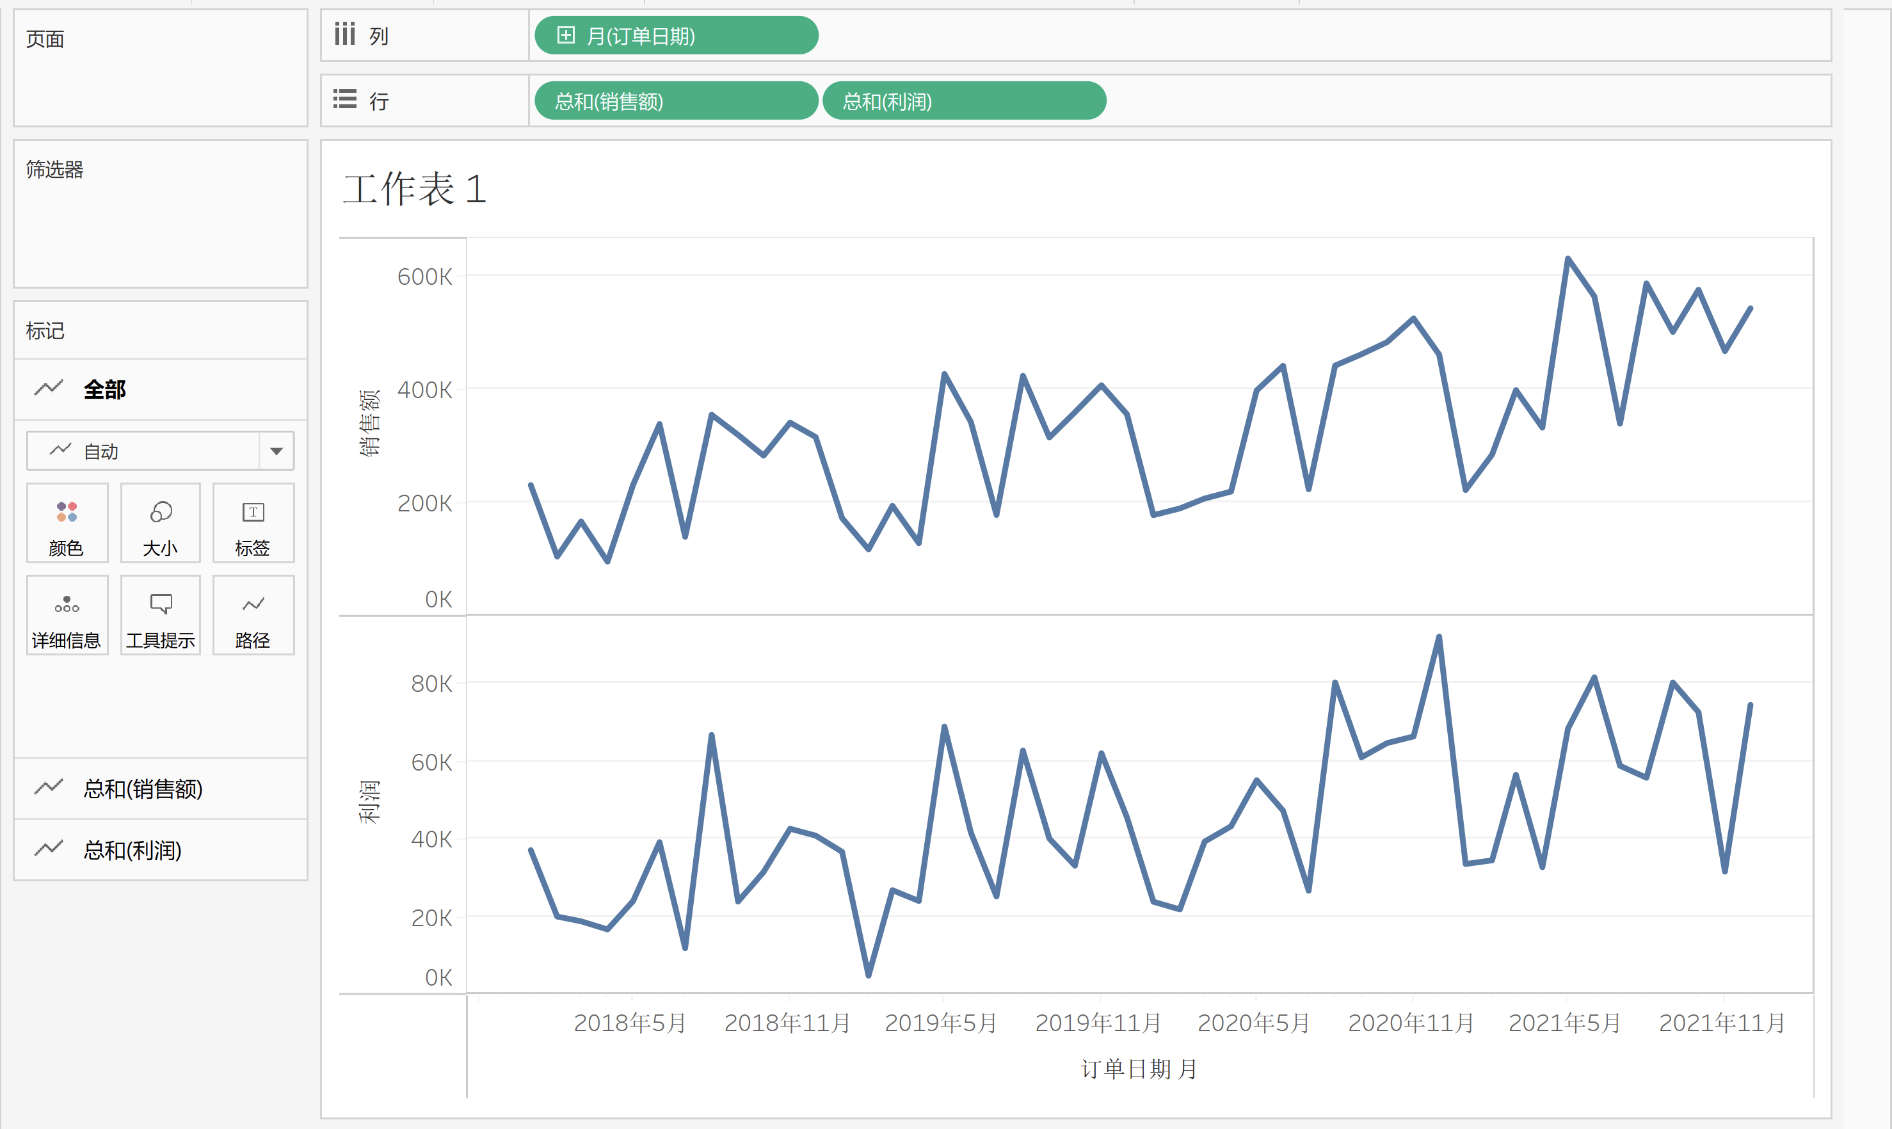Click the 80K profit axis label
The width and height of the screenshot is (1892, 1129).
pos(431,684)
